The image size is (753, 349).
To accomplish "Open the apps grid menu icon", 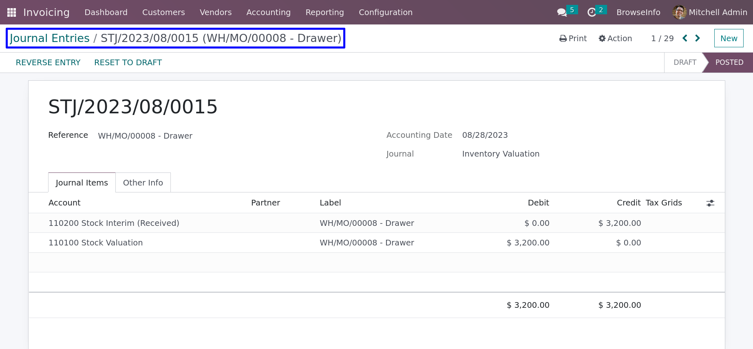I will tap(11, 12).
